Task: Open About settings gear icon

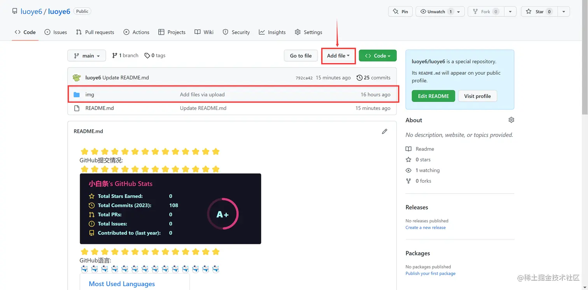Action: click(511, 120)
